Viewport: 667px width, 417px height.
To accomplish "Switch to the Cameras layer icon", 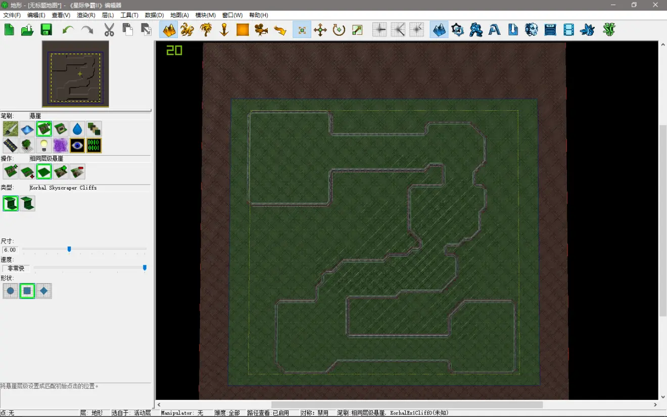I will tap(261, 30).
